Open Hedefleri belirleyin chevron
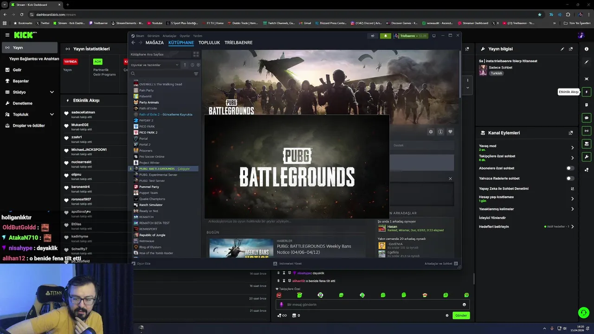The width and height of the screenshot is (594, 334). [x=572, y=226]
